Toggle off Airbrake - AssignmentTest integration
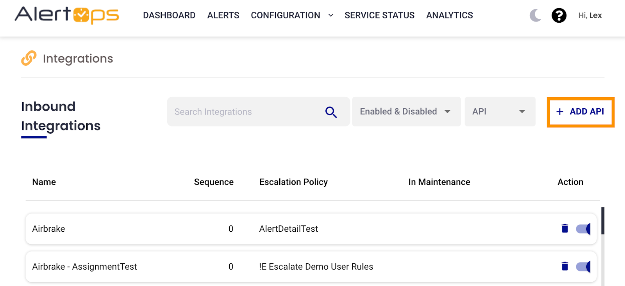 click(583, 266)
